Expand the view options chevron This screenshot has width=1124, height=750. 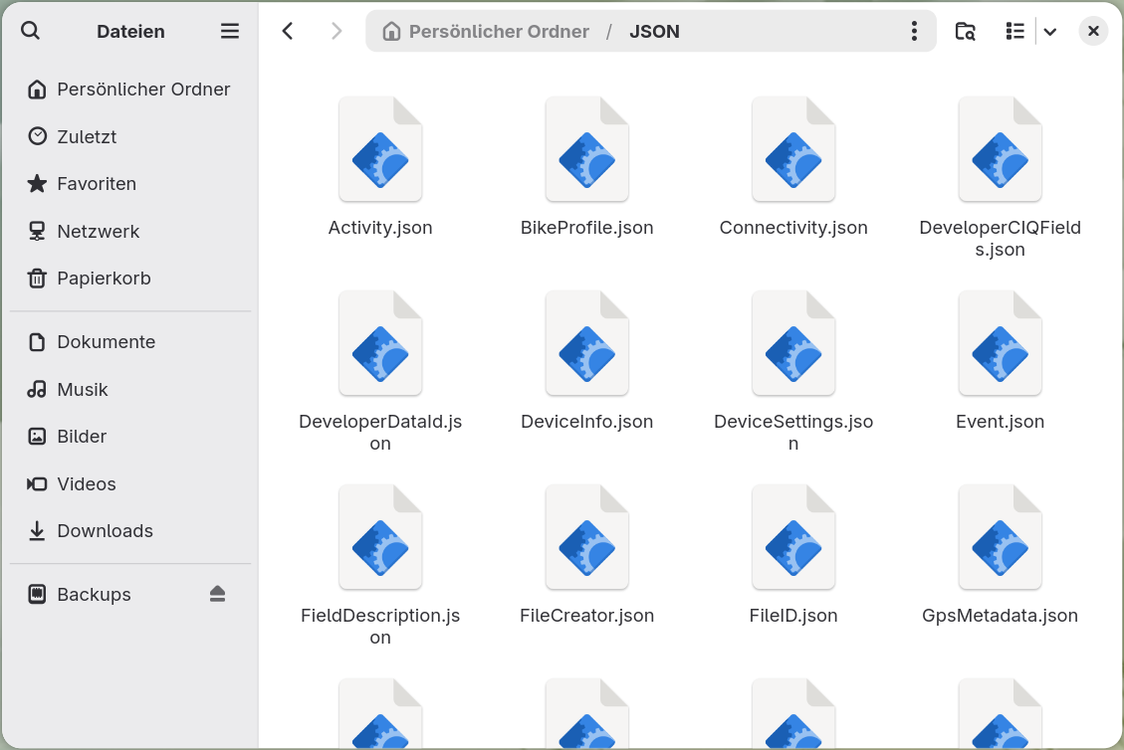click(1050, 32)
